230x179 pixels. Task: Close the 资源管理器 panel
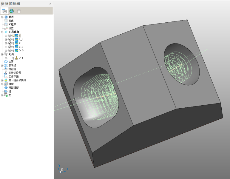click(x=50, y=4)
